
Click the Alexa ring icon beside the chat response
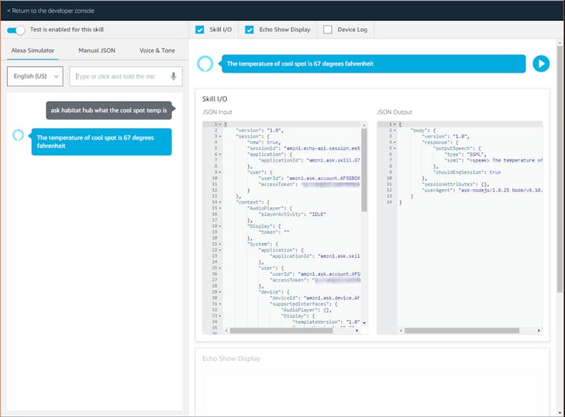click(x=18, y=135)
